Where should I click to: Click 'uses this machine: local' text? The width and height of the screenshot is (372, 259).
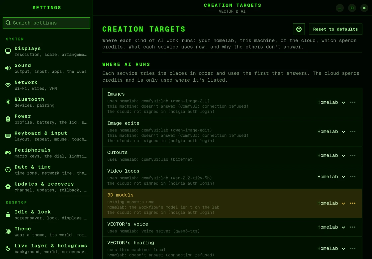click(137, 250)
